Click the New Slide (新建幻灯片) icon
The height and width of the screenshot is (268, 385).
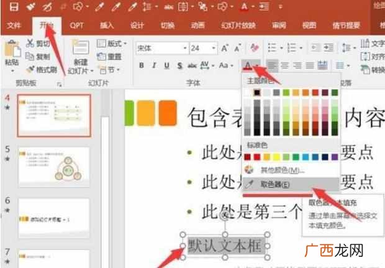[x=81, y=48]
